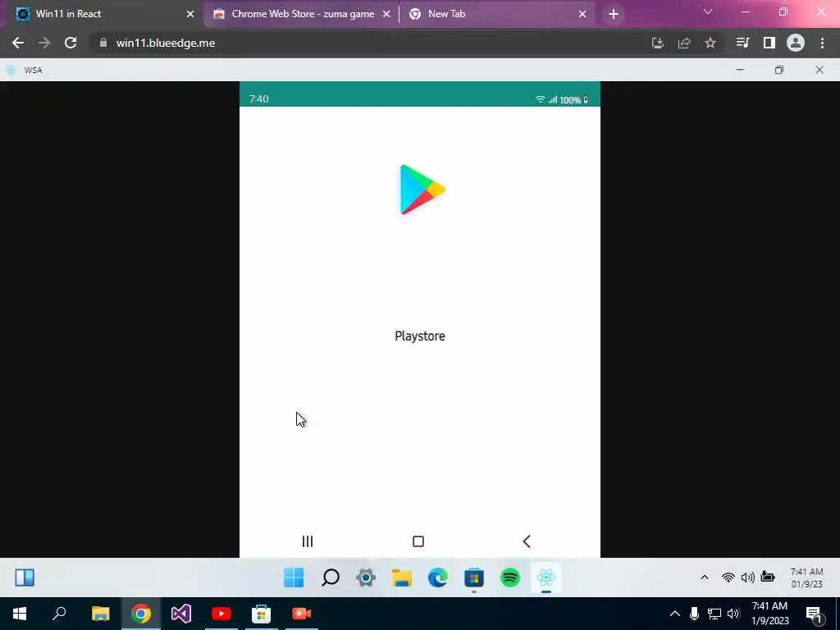Open Chrome media control icon

click(742, 43)
